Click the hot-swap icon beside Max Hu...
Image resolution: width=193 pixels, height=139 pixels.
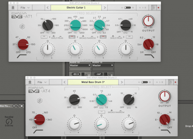tap(14, 106)
